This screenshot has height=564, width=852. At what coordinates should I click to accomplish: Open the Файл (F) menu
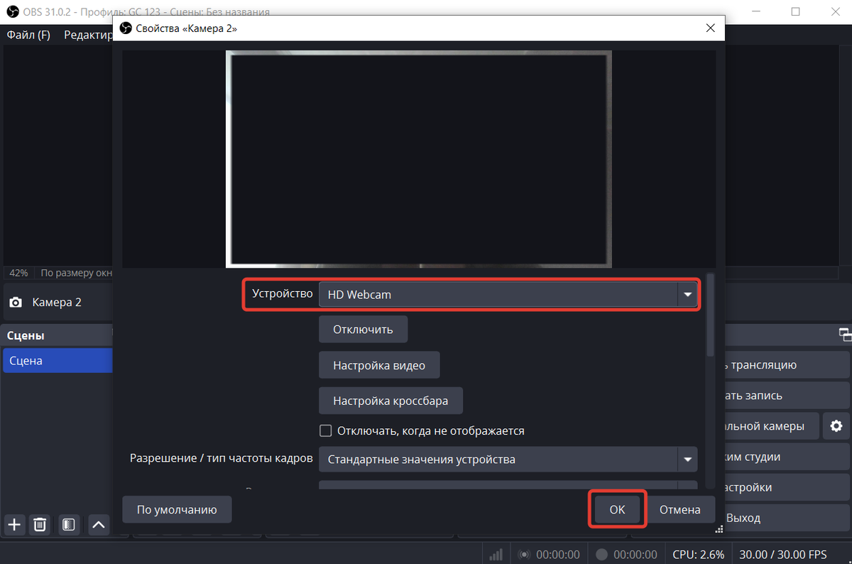pos(28,35)
